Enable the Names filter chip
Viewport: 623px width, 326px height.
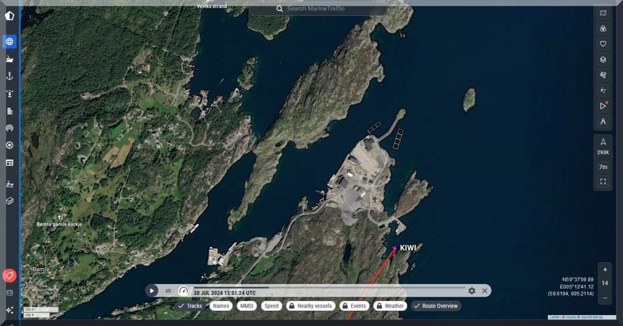[x=221, y=306]
